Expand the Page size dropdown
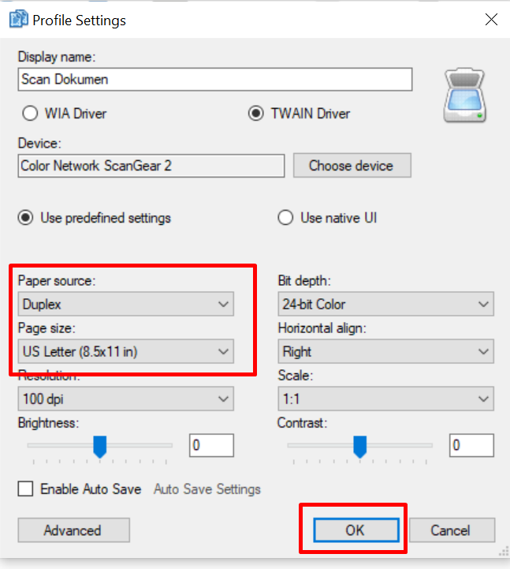510x569 pixels. coord(125,351)
